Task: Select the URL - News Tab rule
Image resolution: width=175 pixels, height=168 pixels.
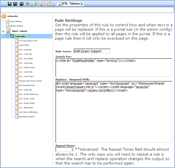Action: tap(25, 90)
